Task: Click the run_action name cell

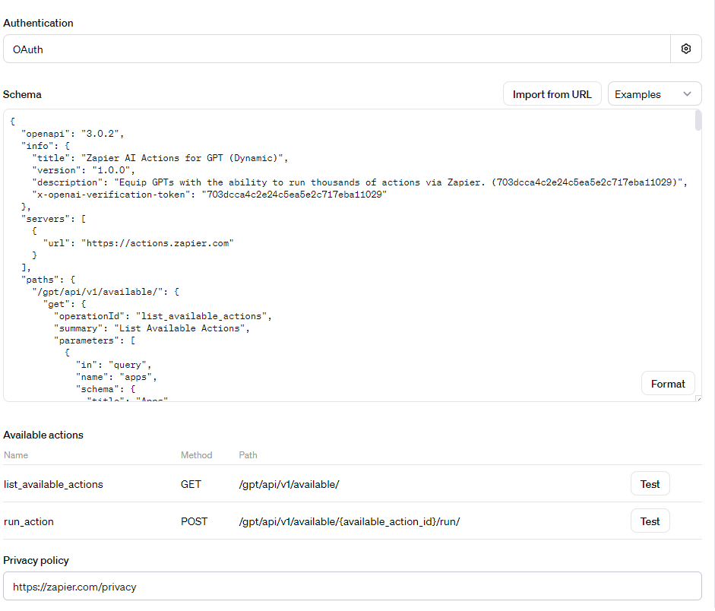Action: click(29, 521)
